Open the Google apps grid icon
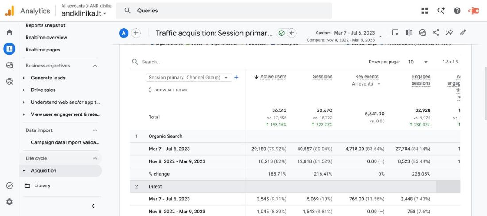This screenshot has height=216, width=487. click(x=425, y=11)
